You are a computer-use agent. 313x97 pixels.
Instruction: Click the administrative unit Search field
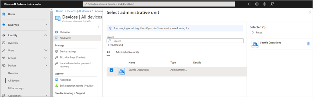pos(175,41)
